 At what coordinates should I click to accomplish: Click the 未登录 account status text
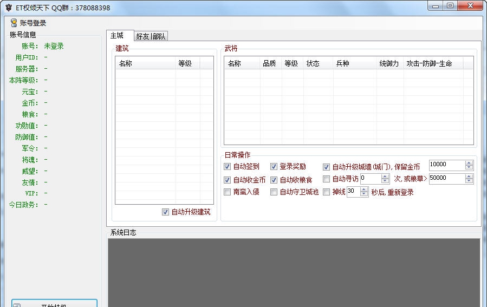[x=54, y=46]
